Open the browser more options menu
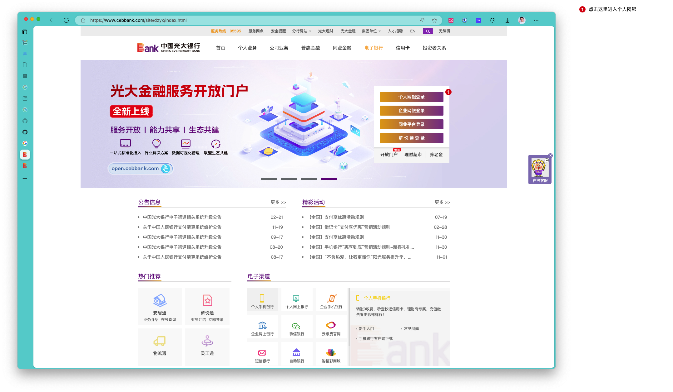 coord(536,20)
